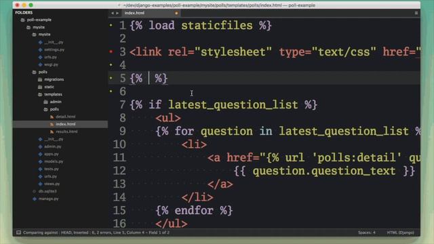Screen dimensions: 434x244
Task: Collapse the poll-example root folder
Action: point(22,20)
